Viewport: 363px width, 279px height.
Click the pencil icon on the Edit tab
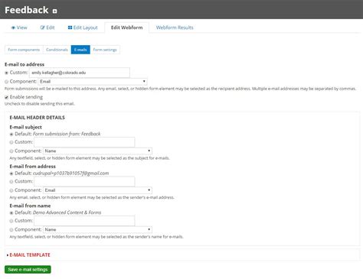tap(42, 28)
